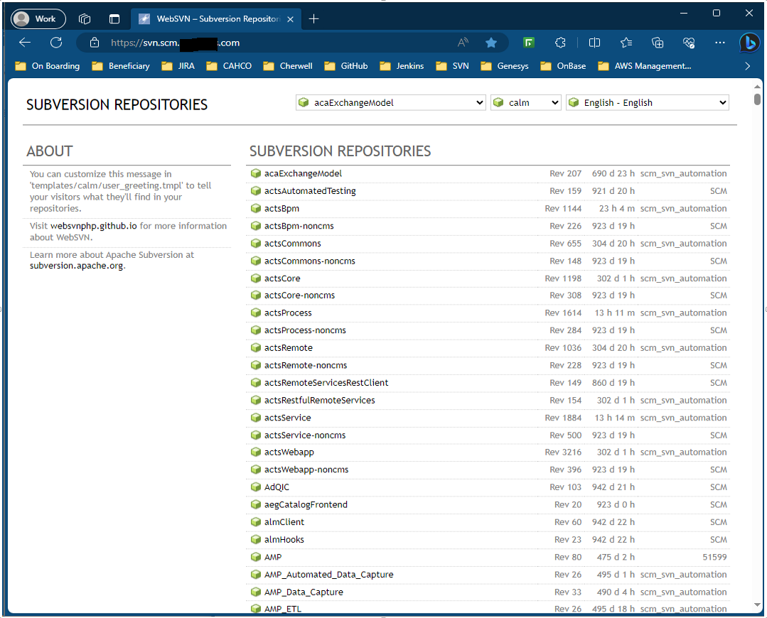Open the Jenkins bookmarks folder
767x618 pixels.
point(402,66)
